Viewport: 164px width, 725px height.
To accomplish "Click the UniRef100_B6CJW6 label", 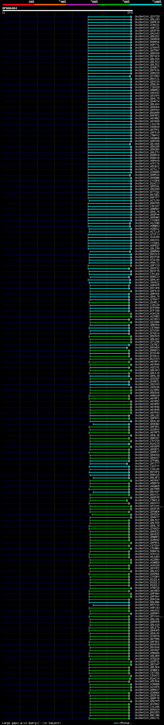I will pyautogui.click(x=147, y=715).
